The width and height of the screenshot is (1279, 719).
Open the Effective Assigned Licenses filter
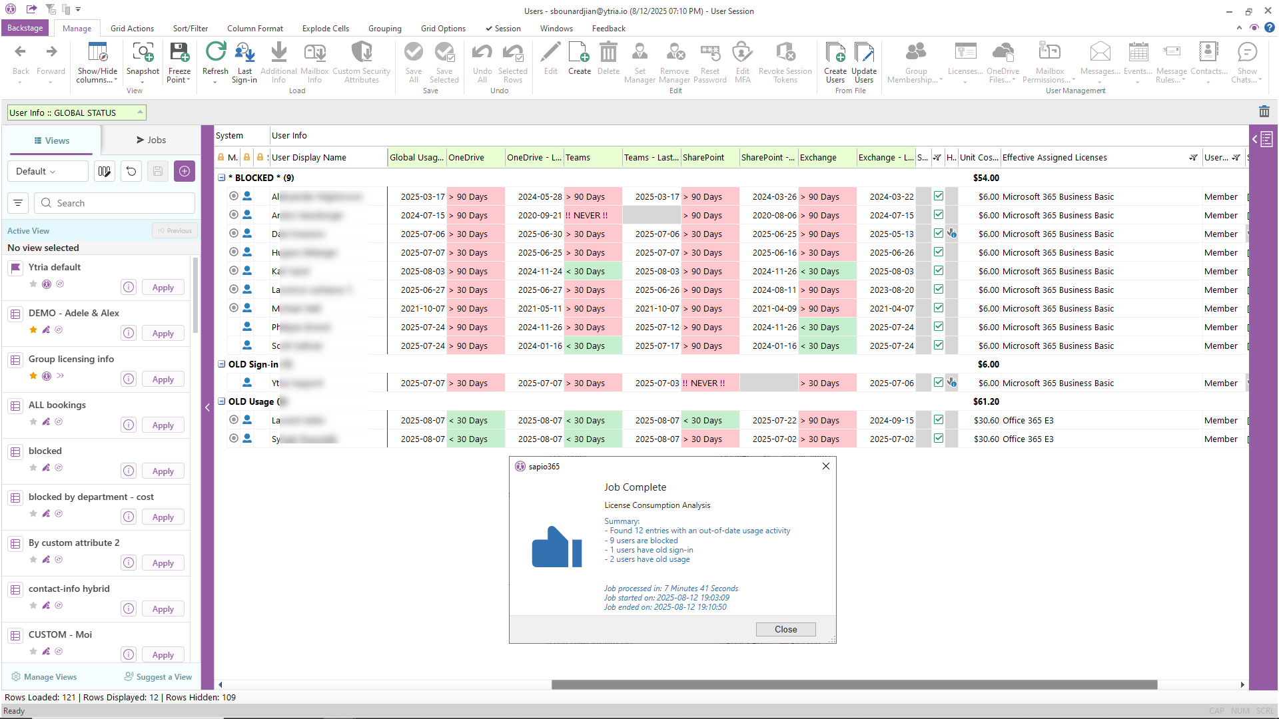pos(1193,158)
